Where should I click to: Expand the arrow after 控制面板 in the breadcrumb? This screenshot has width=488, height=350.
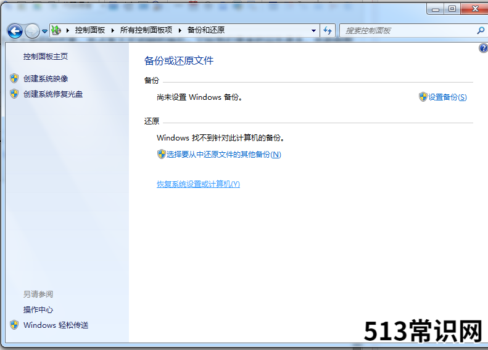[x=113, y=30]
